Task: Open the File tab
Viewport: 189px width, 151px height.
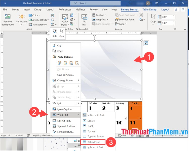Action: click(x=5, y=10)
